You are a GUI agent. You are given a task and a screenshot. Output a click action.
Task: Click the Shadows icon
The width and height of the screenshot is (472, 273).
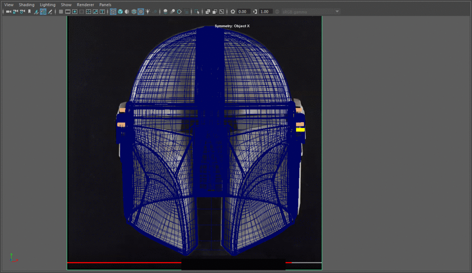pos(155,12)
